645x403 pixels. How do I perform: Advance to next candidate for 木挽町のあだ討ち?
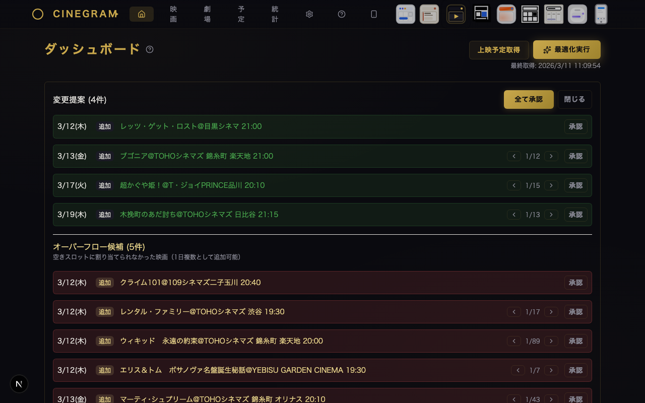(551, 215)
